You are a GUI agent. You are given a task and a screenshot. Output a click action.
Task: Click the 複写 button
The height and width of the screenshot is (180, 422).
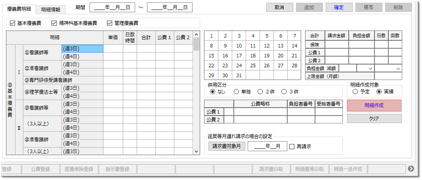369,7
